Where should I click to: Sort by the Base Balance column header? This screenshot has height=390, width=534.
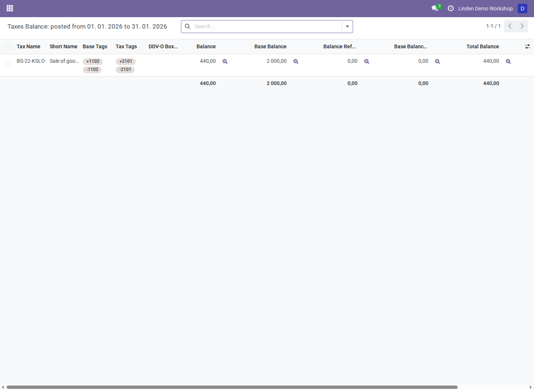coord(270,46)
